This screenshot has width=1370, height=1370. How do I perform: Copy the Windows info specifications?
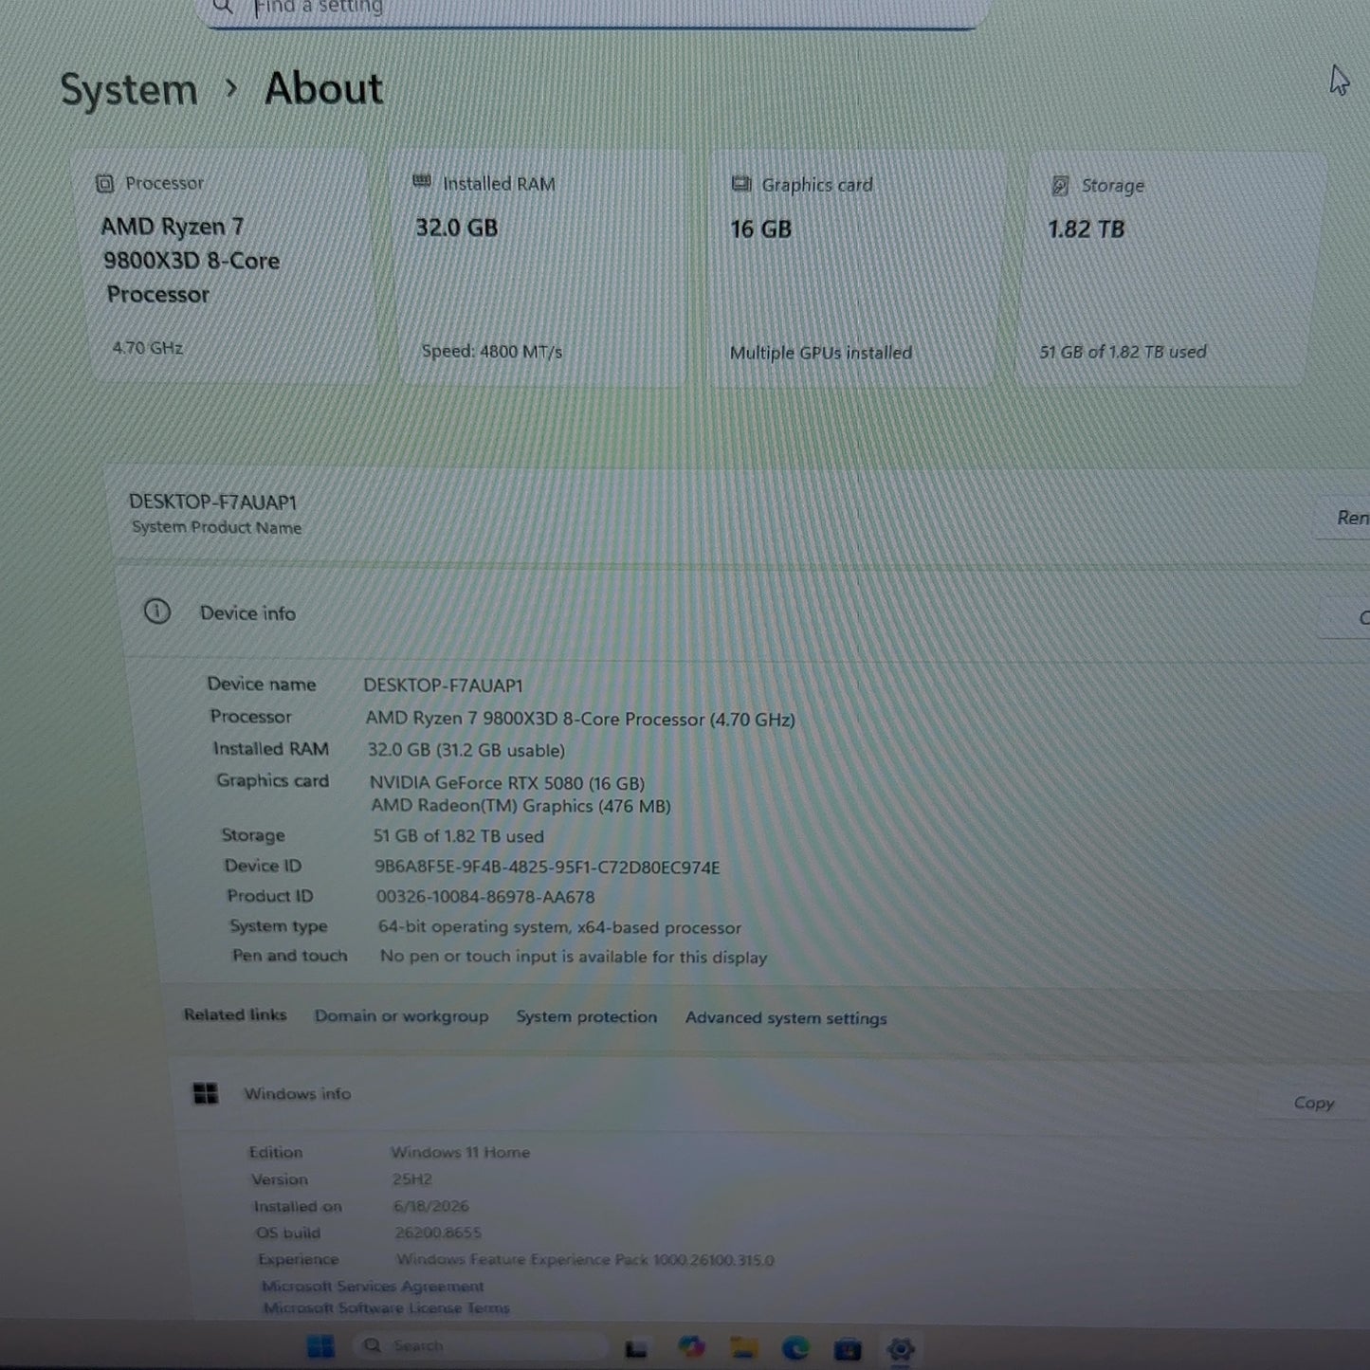click(1313, 1103)
